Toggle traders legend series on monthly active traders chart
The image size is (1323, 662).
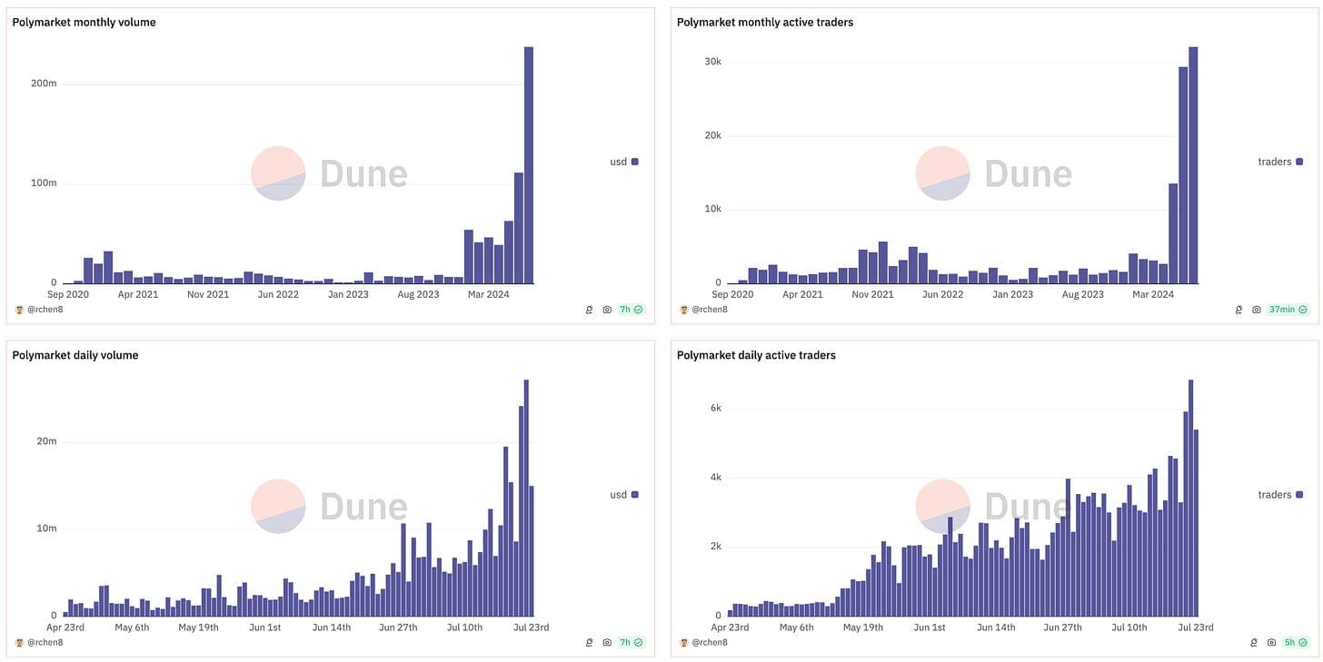[x=1280, y=162]
